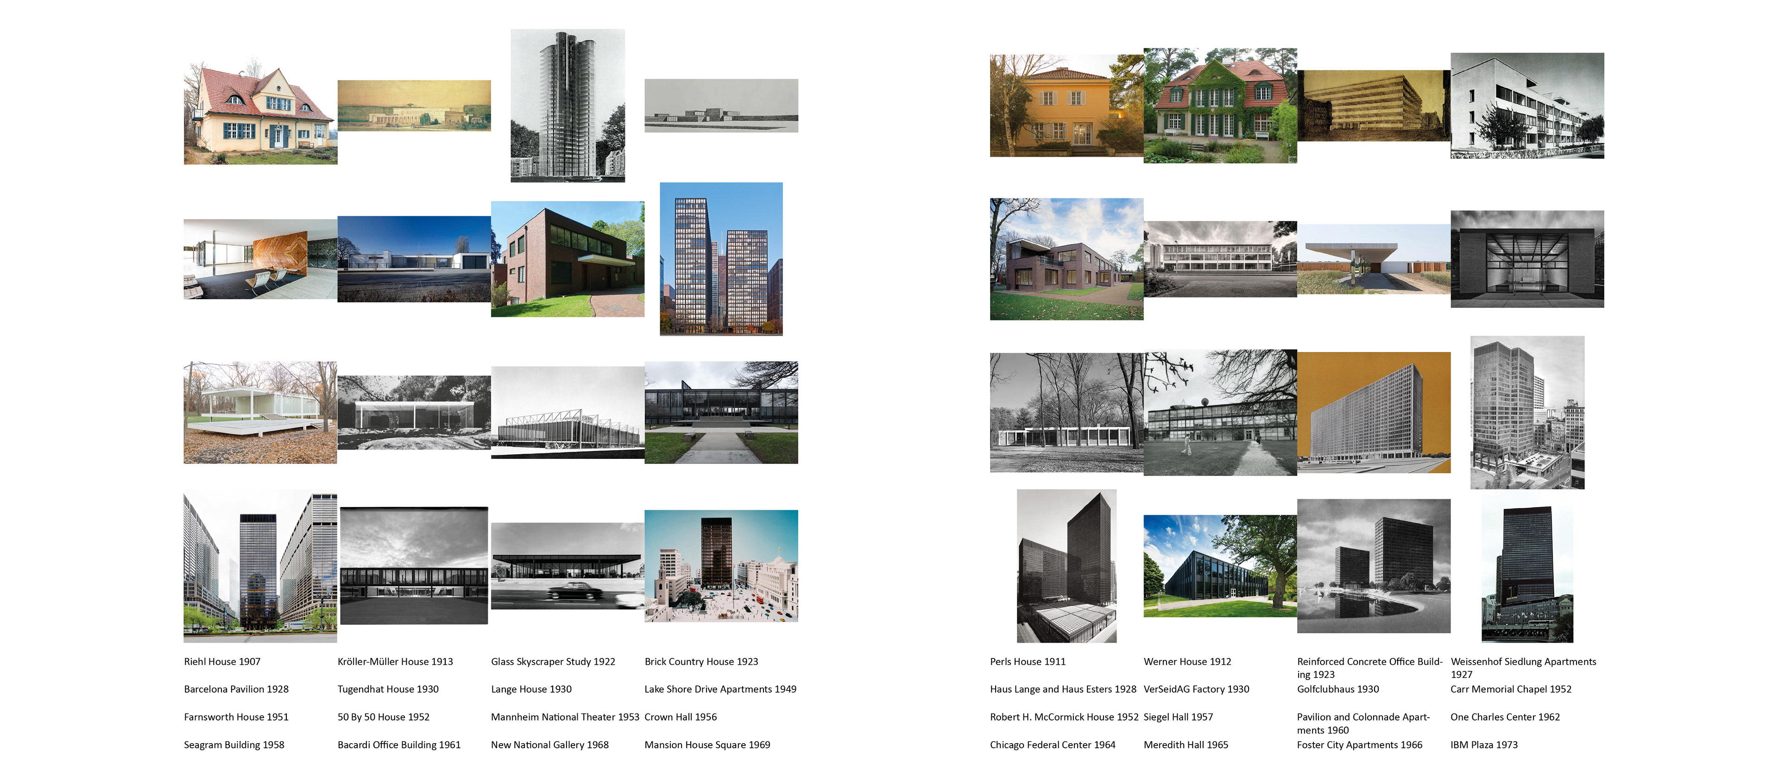Click the 'Bacardi Office Building 1961' caption
Screen dimensions: 1779x783
tap(398, 744)
